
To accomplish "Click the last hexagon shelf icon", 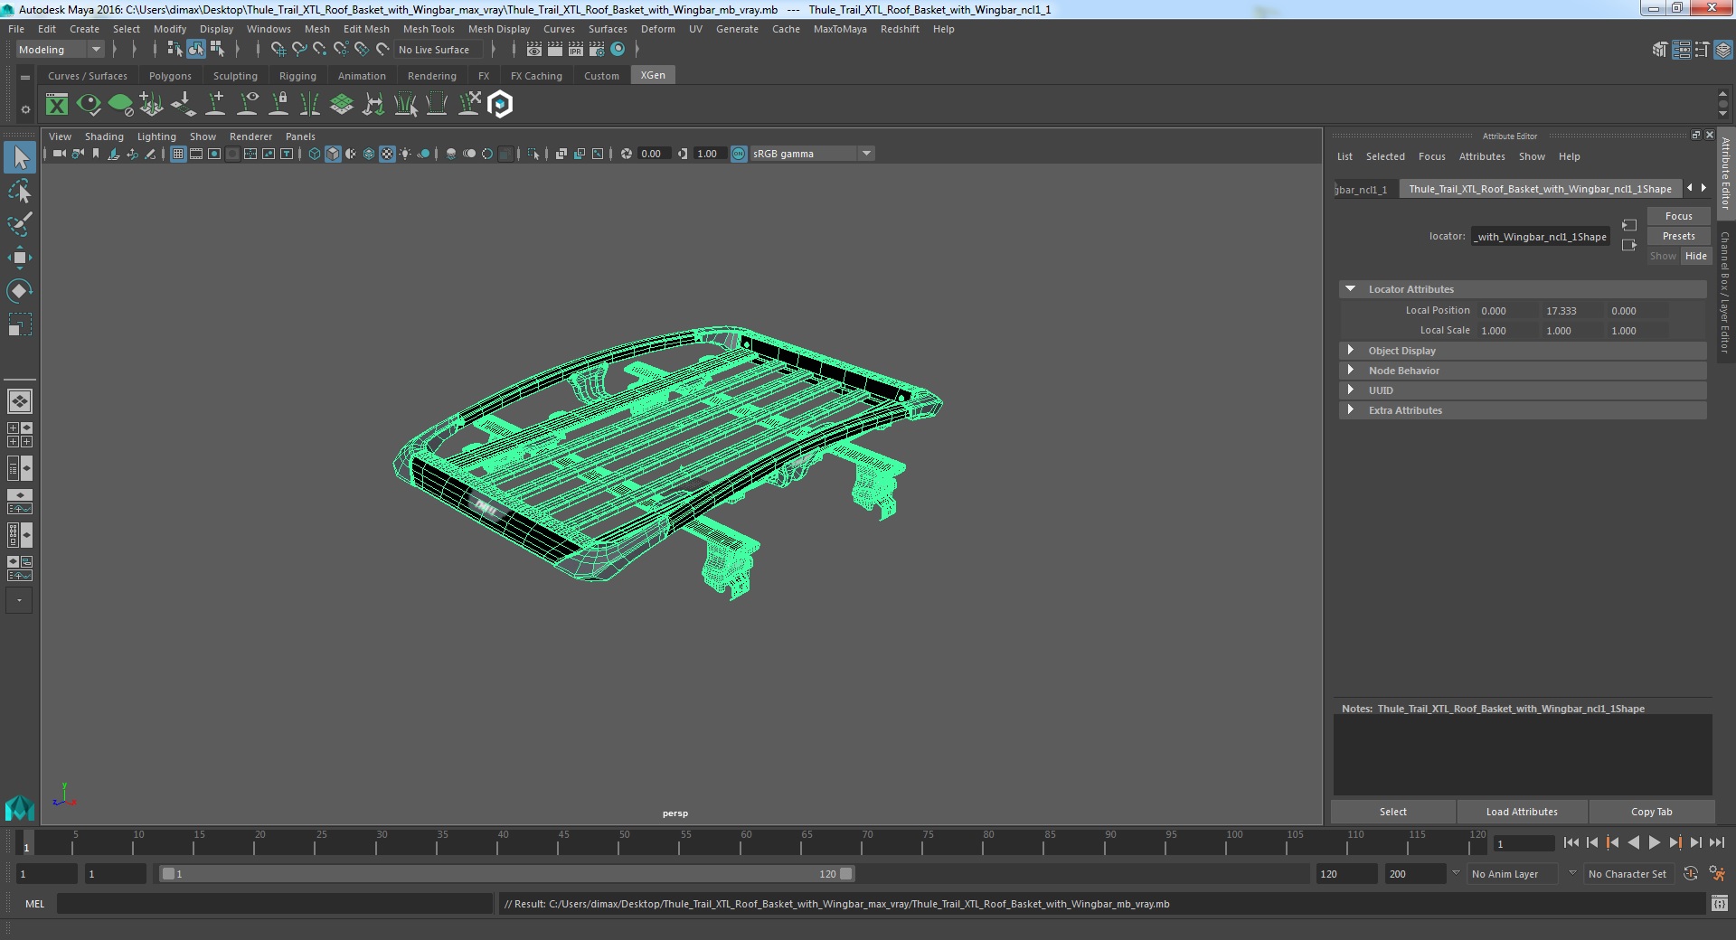I will pyautogui.click(x=500, y=105).
